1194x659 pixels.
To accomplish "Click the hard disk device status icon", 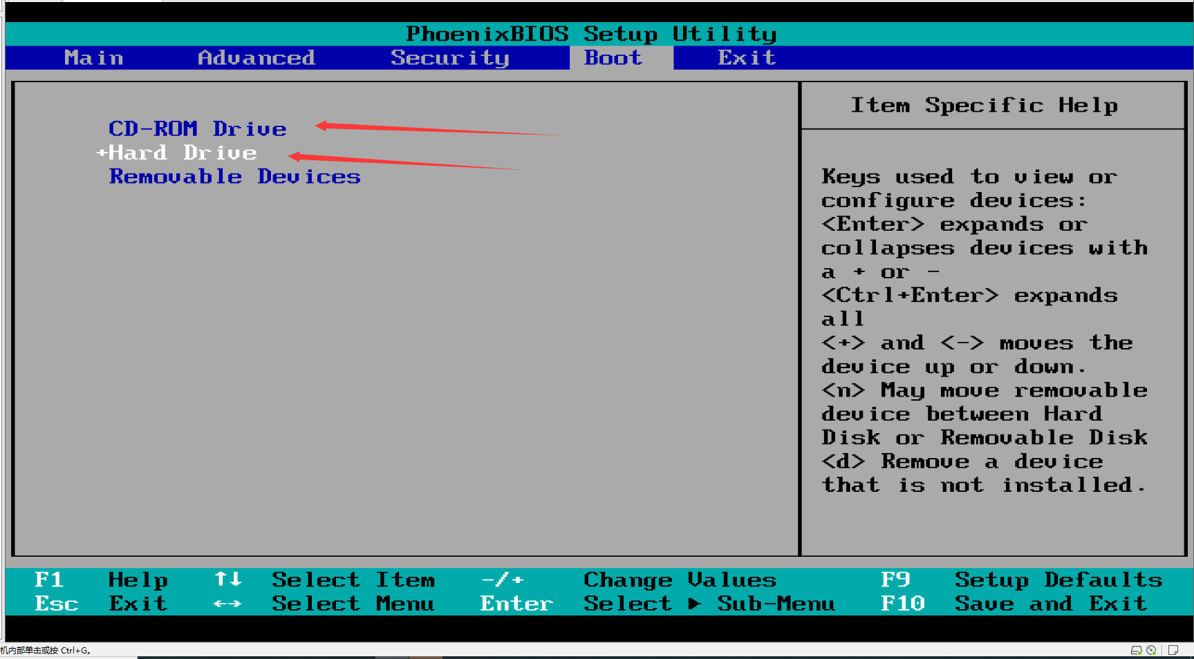I will pyautogui.click(x=1136, y=650).
